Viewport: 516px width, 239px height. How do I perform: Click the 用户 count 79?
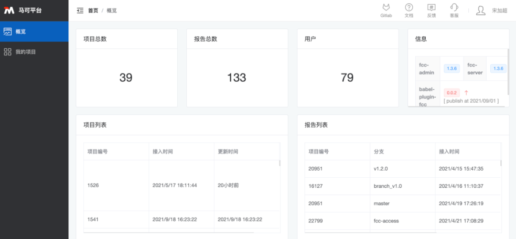coord(347,78)
